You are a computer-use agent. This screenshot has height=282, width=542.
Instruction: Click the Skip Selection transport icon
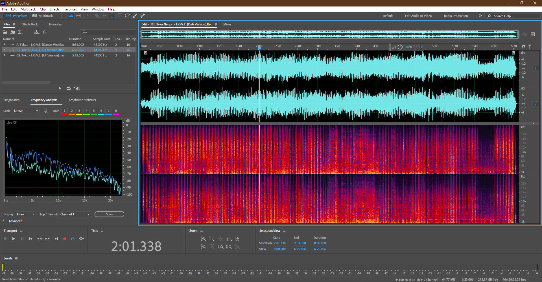tap(82, 239)
